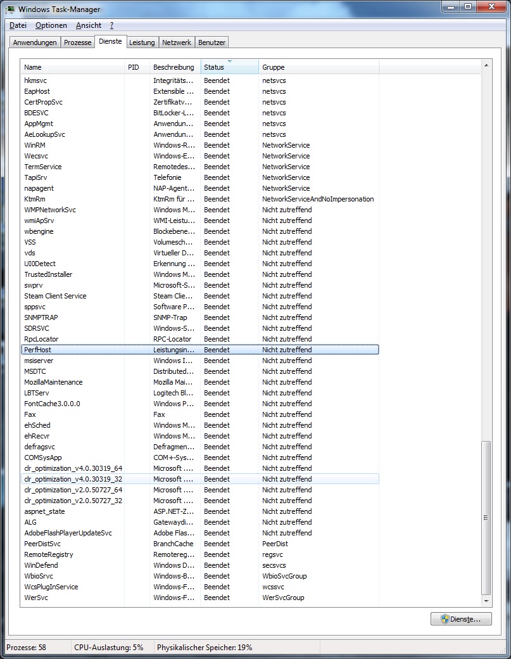Screen dimensions: 511x659
Task: Switch to the Benutzer tab
Action: click(211, 42)
